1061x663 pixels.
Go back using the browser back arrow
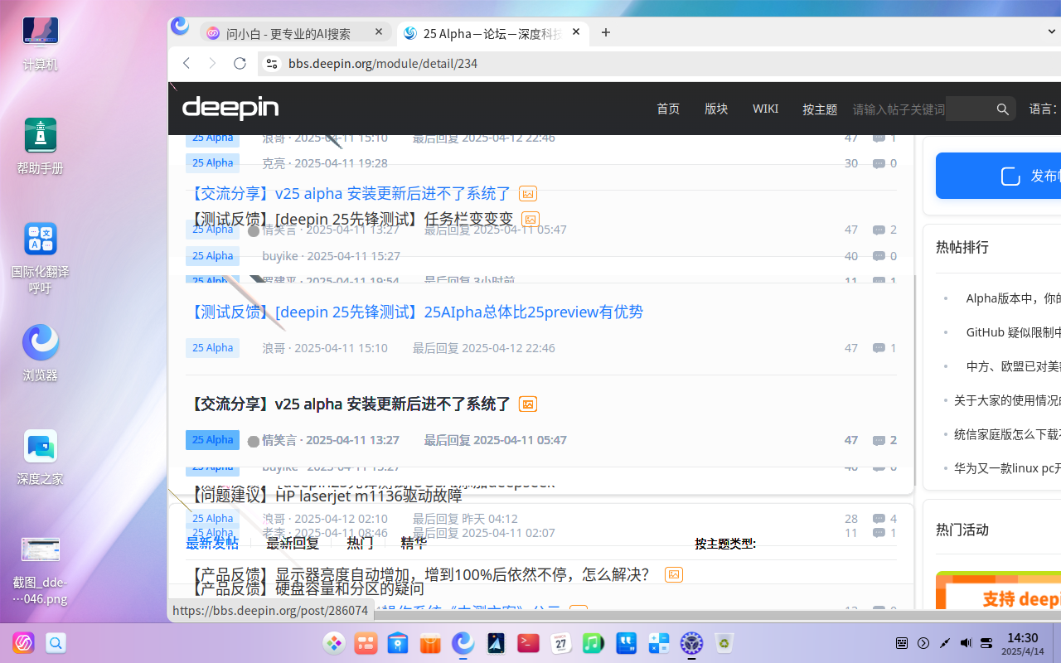point(187,63)
